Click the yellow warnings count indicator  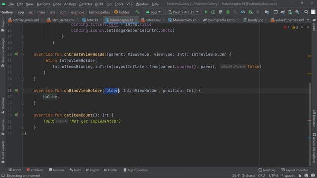pos(295,27)
